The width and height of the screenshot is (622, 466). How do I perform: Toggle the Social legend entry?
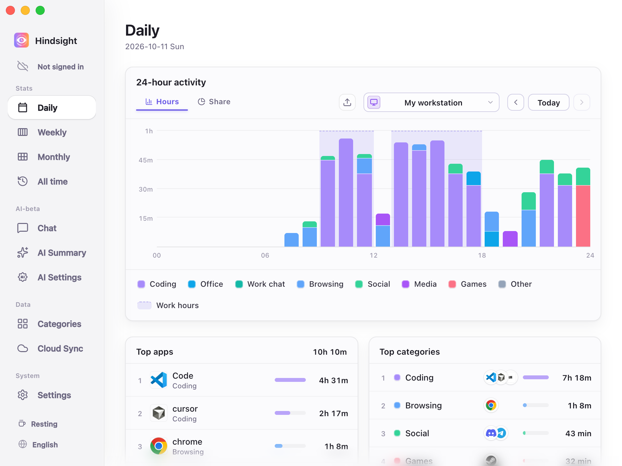point(373,284)
